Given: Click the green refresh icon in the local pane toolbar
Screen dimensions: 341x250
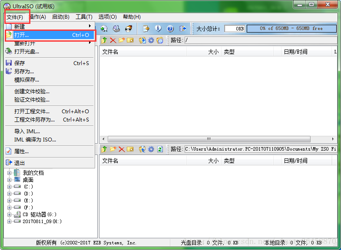Looking at the screenshot, I should tap(160, 149).
